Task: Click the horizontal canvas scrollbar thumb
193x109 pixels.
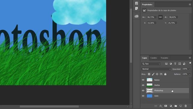Action: pyautogui.click(x=49, y=106)
